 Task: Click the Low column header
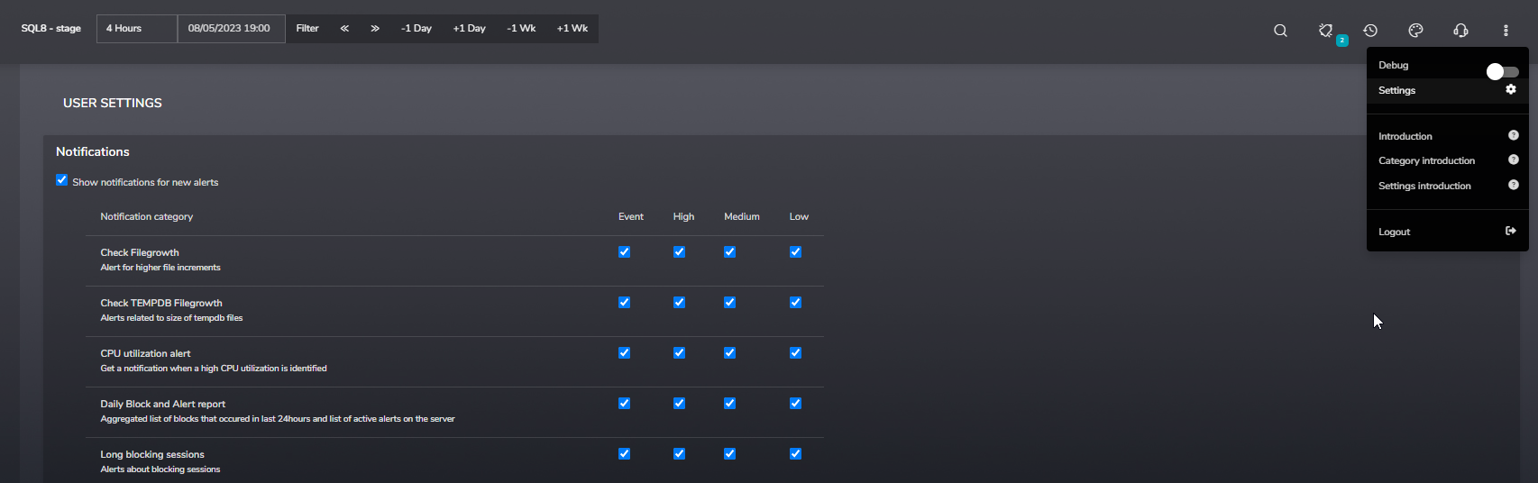click(x=799, y=216)
